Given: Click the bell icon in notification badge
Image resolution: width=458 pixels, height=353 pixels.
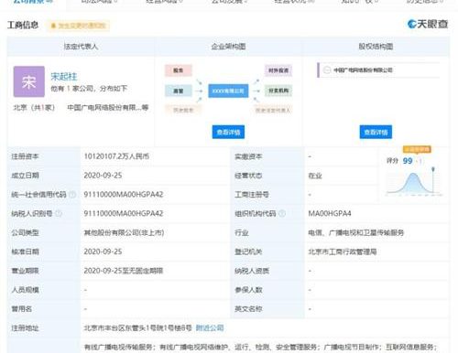Looking at the screenshot, I should point(53,26).
